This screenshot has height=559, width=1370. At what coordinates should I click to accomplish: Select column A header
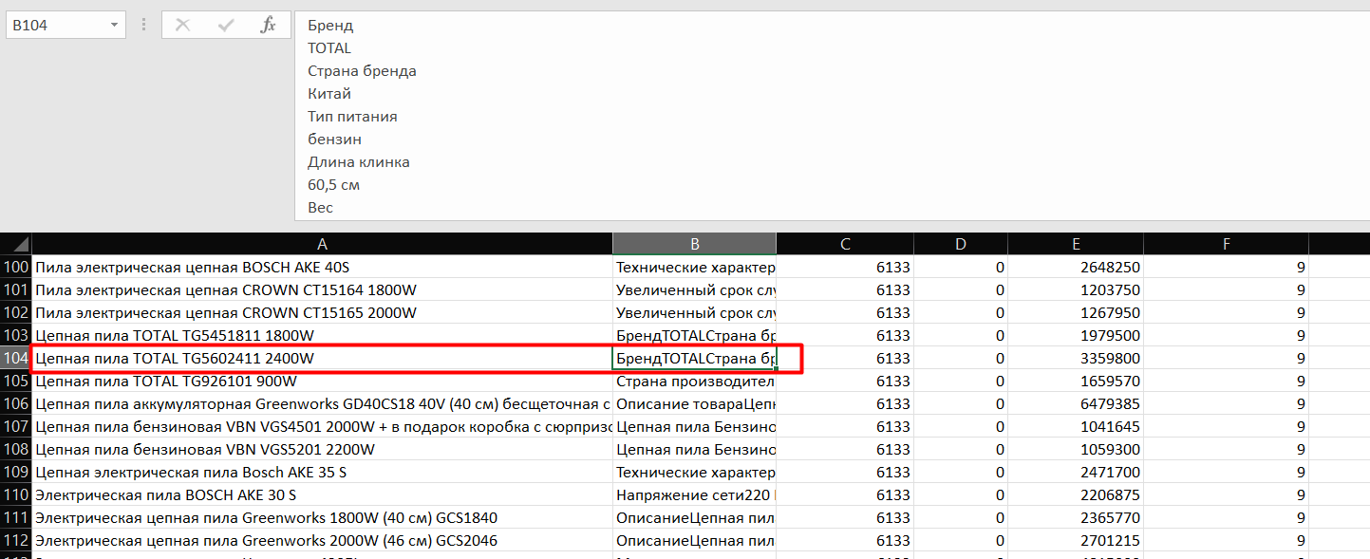(322, 244)
